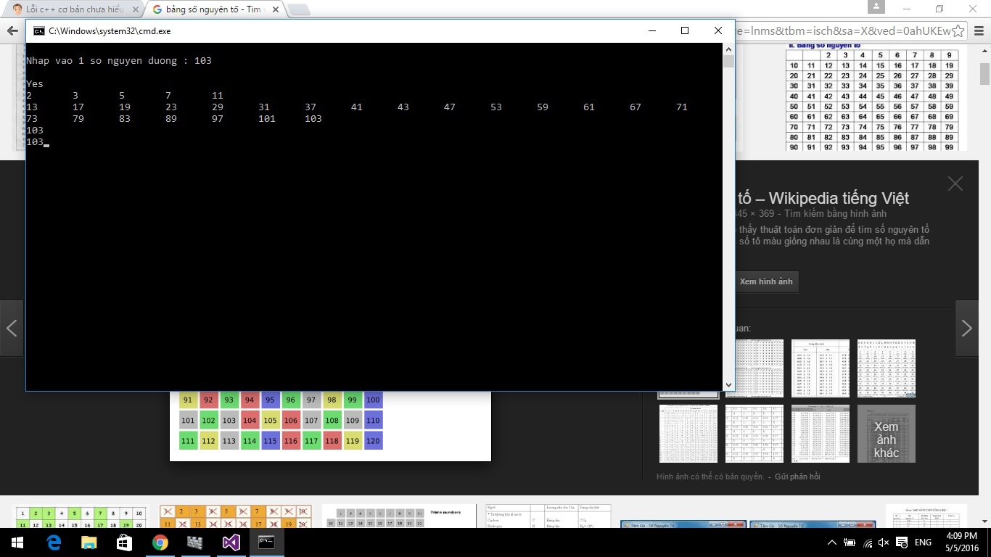
Task: Switch to Visual Studio in the taskbar
Action: click(231, 542)
